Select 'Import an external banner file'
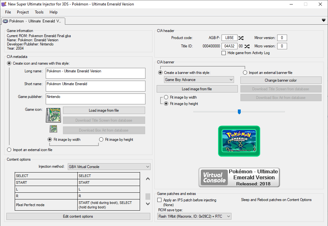This screenshot has width=328, height=226. pyautogui.click(x=245, y=73)
